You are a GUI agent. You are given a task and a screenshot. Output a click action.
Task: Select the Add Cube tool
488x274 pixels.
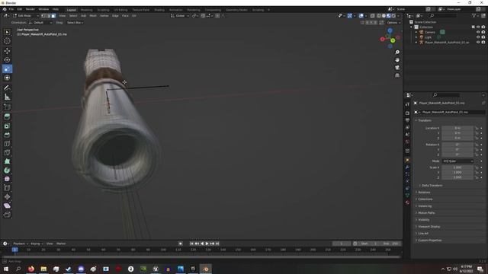tap(7, 107)
